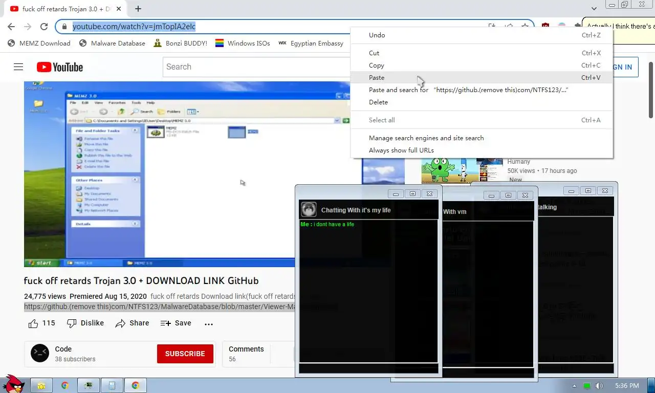Focus the it's my life chat input box
The image size is (655, 393).
click(x=368, y=368)
